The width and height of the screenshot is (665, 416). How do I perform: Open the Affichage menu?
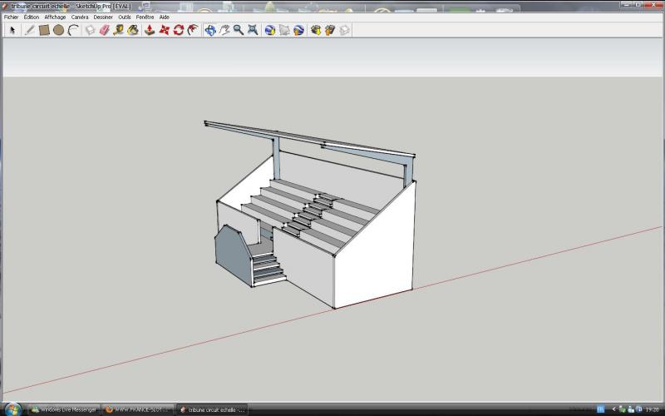coord(55,17)
